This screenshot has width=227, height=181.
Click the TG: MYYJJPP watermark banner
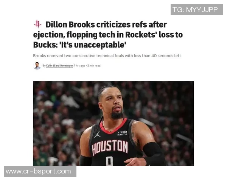[x=197, y=9]
